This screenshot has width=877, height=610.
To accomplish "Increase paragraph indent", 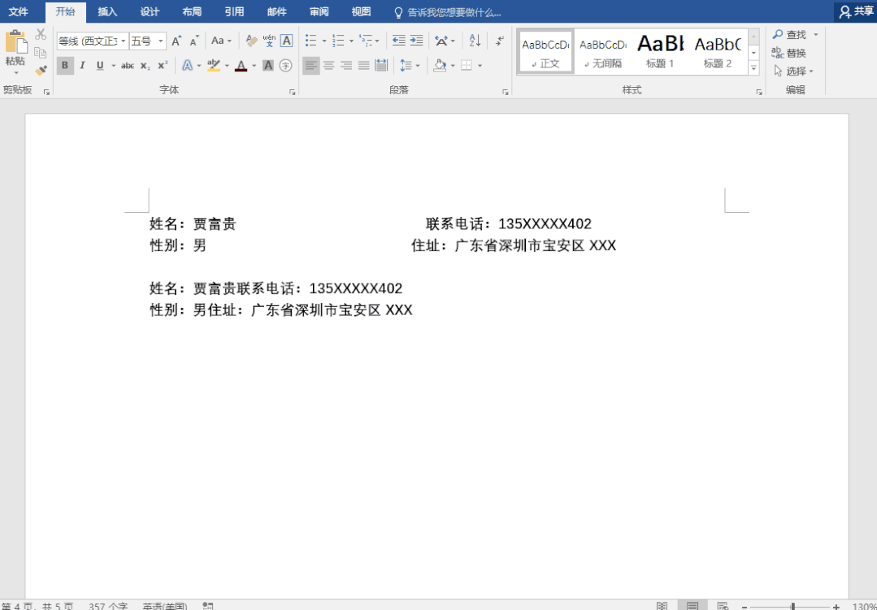I will coord(416,41).
